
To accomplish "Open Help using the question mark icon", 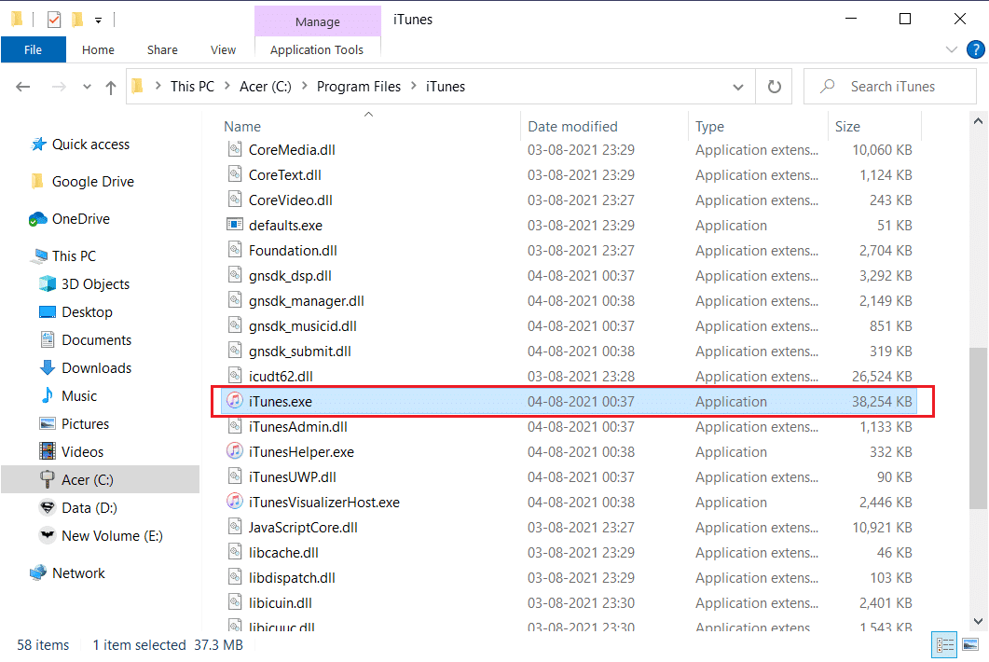I will pos(976,49).
